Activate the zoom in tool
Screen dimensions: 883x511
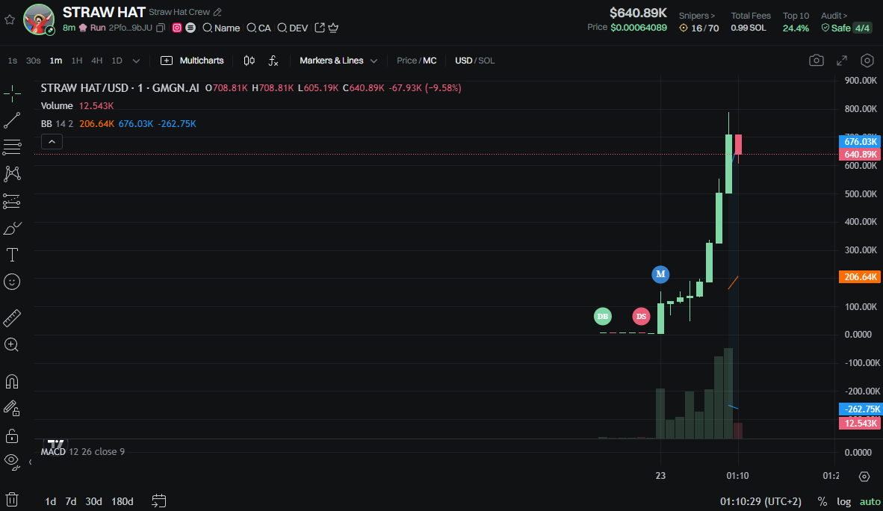pyautogui.click(x=12, y=345)
